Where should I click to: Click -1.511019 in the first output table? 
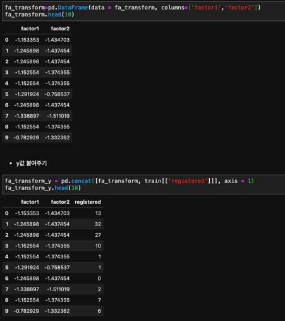(58, 116)
